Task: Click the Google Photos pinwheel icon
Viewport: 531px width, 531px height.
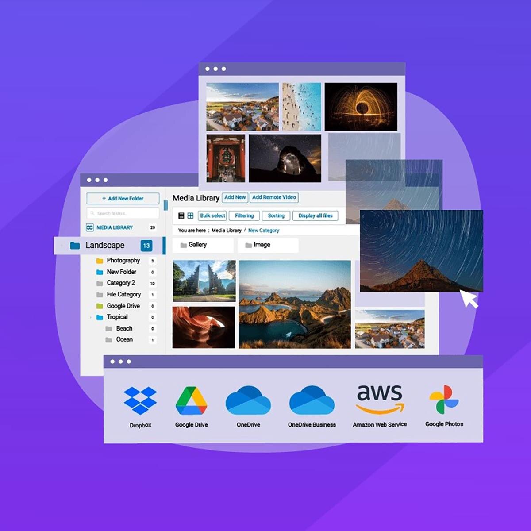Action: [x=444, y=400]
